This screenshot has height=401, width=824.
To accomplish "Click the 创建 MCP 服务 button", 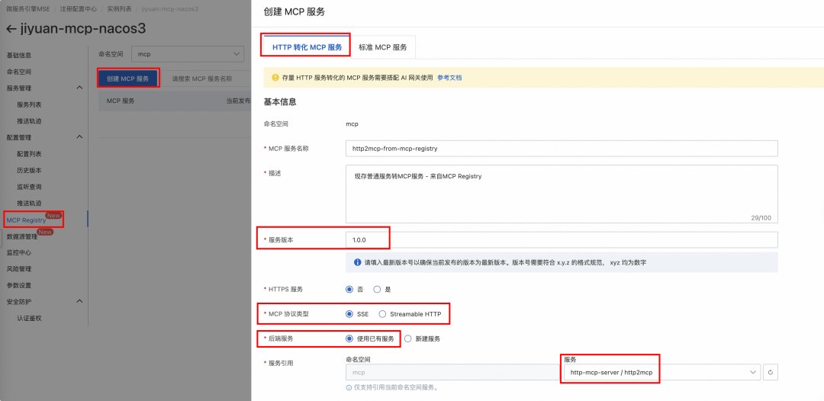I will pos(127,79).
